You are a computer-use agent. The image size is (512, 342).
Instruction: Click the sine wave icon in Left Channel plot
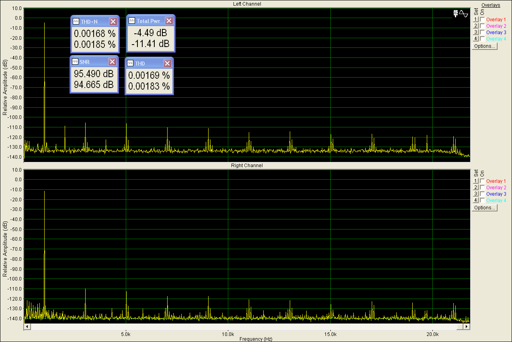coord(463,14)
